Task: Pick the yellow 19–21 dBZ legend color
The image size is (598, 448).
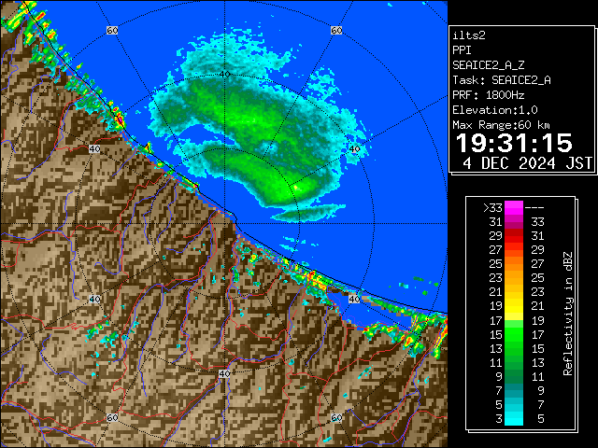Action: coord(514,306)
